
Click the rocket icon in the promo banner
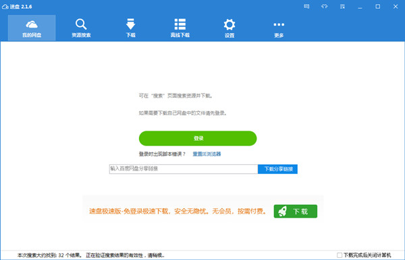point(282,212)
